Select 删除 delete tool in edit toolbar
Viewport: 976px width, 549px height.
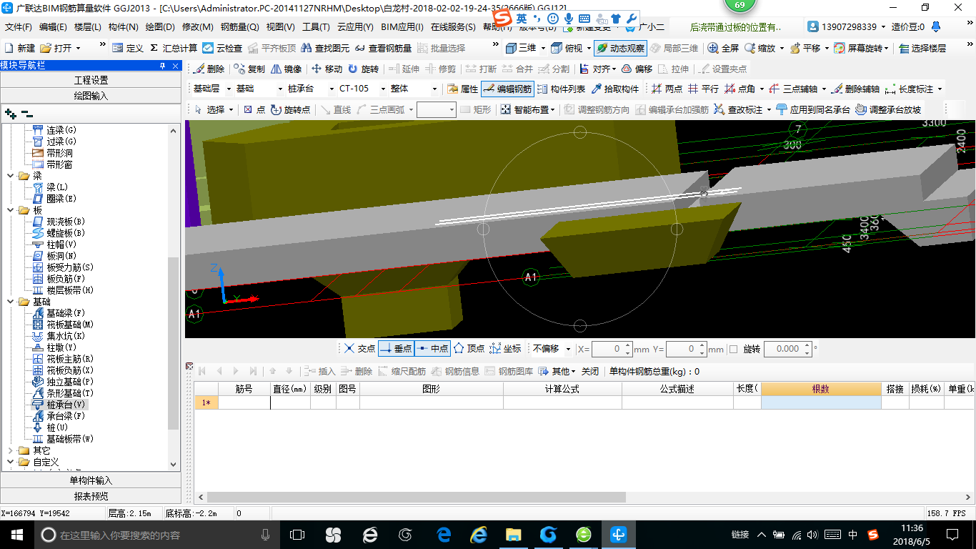click(x=208, y=69)
